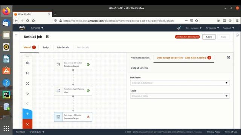Open a new browser tab
The height and width of the screenshot is (135, 241).
click(x=55, y=14)
